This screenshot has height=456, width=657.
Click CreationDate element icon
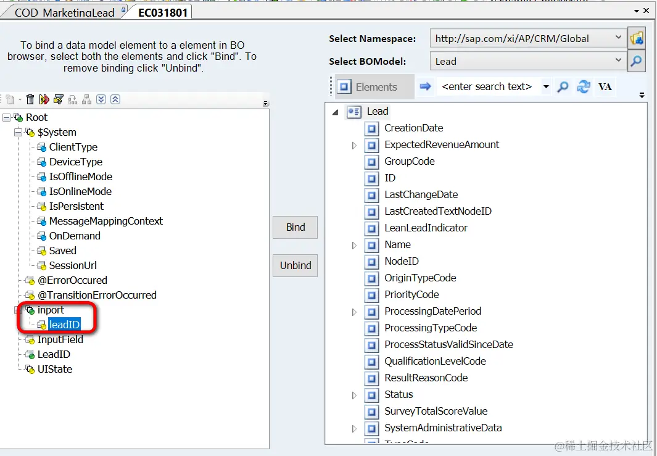[371, 128]
